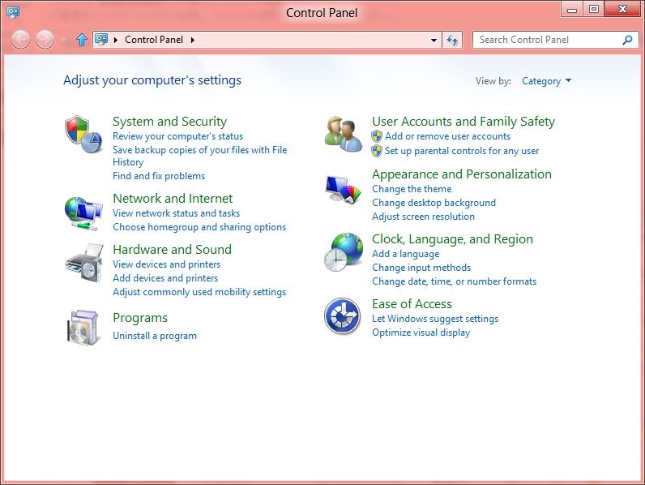
Task: Click Change the theme
Action: (412, 189)
